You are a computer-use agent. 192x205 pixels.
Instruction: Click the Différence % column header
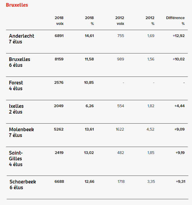click(175, 21)
